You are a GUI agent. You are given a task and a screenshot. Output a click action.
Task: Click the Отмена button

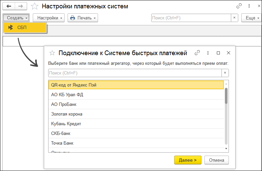coord(216,160)
